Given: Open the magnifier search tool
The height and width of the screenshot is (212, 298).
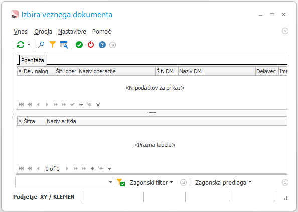Looking at the screenshot, I should point(41,45).
